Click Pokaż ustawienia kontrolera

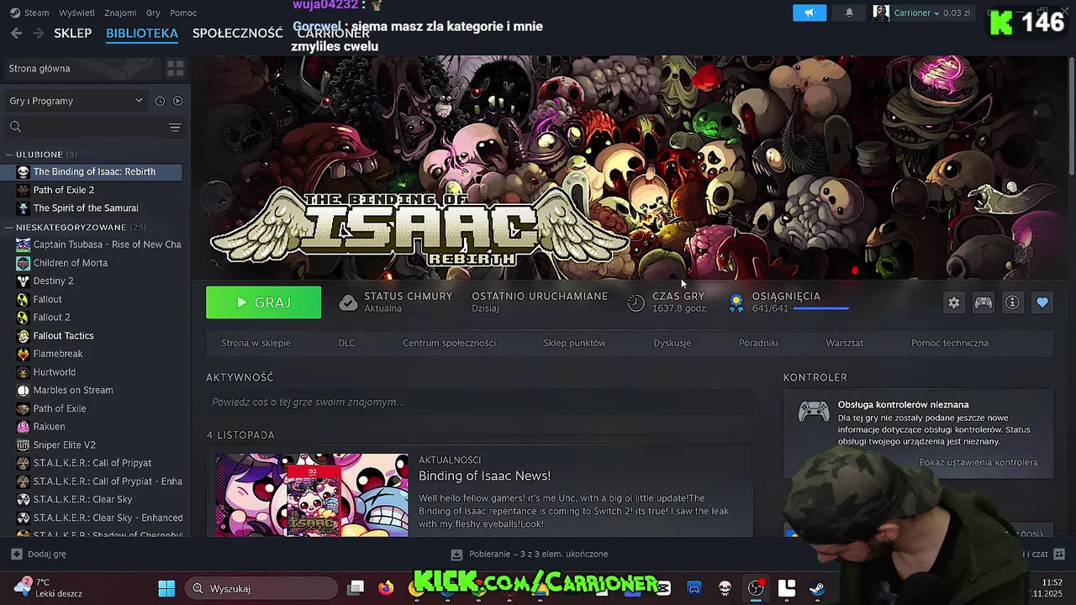pos(978,462)
